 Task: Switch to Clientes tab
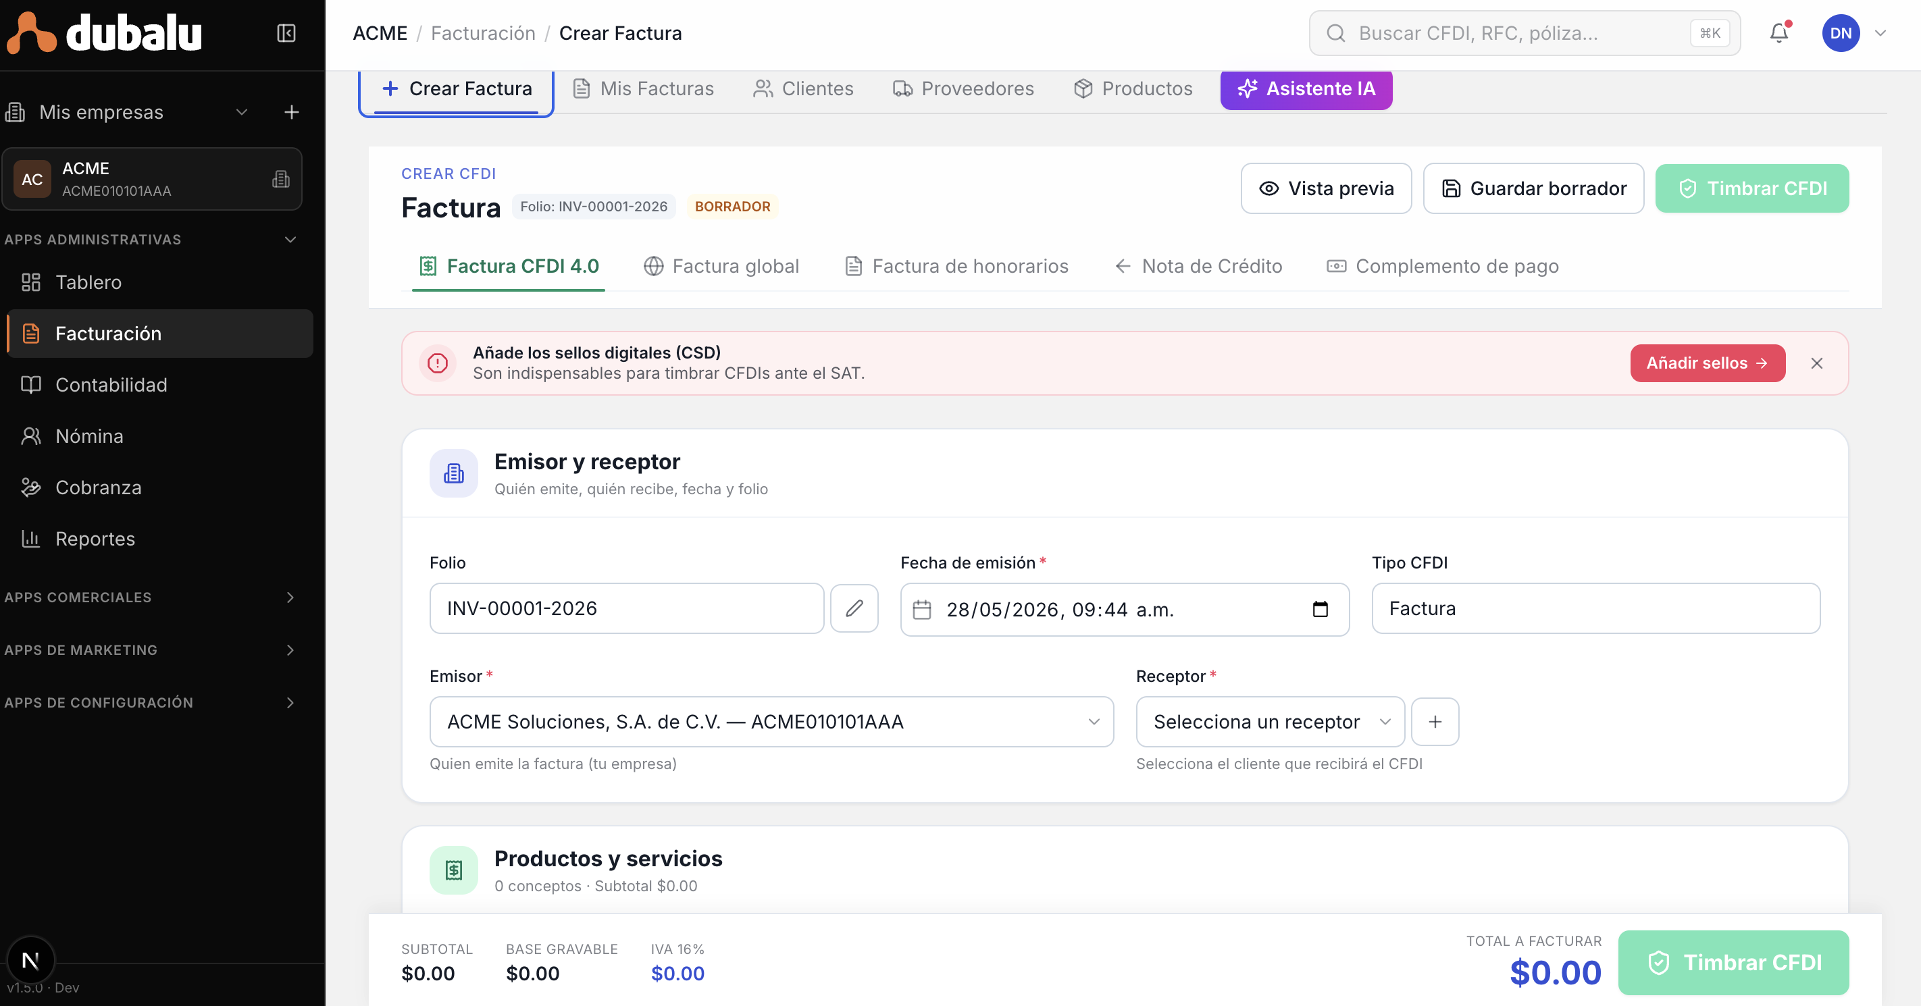tap(803, 88)
